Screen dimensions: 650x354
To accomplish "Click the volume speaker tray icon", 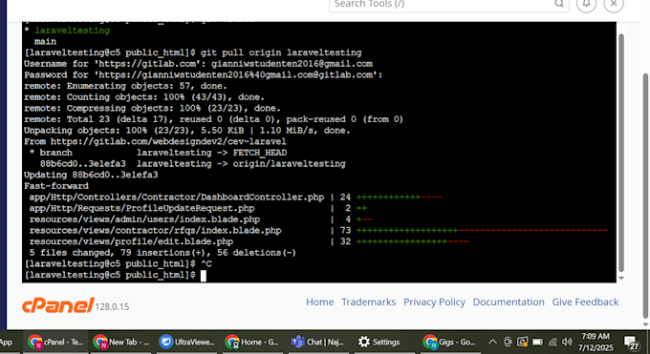I will coord(567,342).
